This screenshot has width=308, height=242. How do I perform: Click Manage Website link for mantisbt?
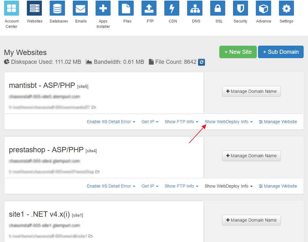pyautogui.click(x=278, y=122)
